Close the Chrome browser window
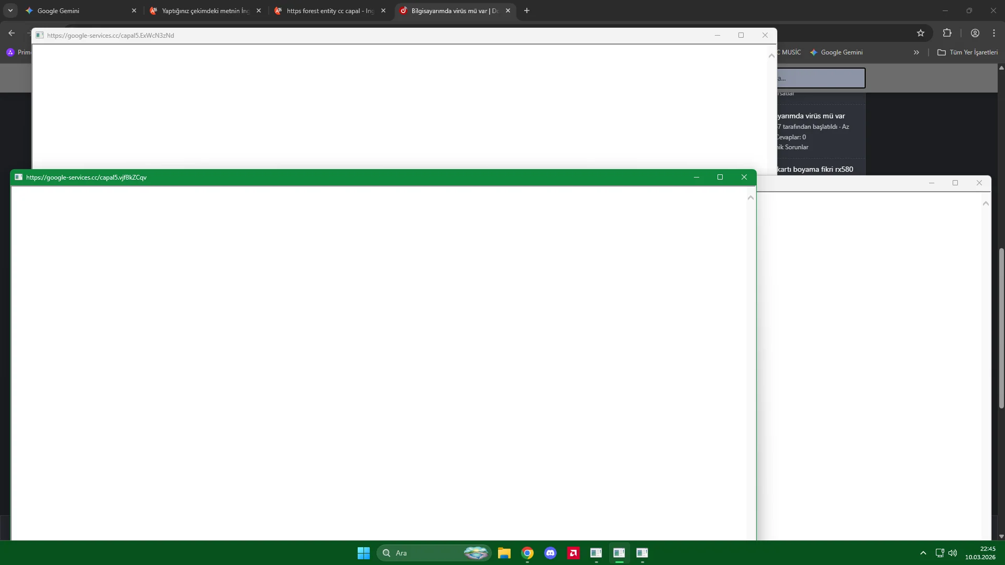This screenshot has height=565, width=1005. coord(993,10)
